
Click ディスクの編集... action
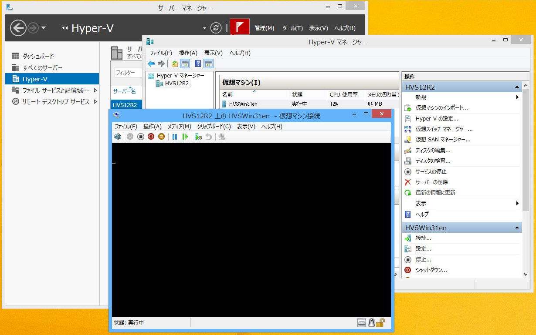(x=433, y=151)
